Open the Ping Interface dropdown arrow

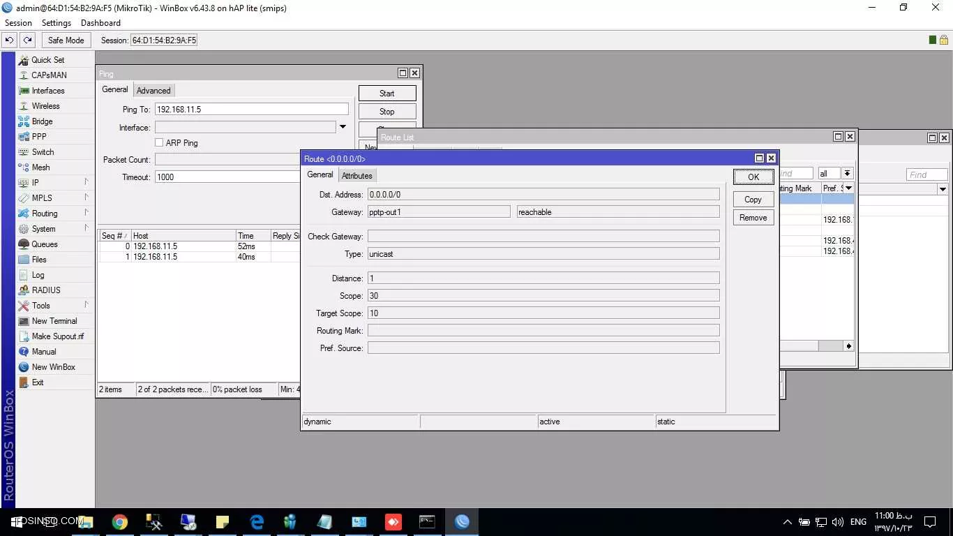coord(343,127)
